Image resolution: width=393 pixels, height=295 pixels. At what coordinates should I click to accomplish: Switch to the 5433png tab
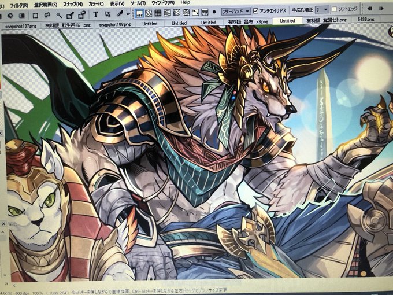366,19
